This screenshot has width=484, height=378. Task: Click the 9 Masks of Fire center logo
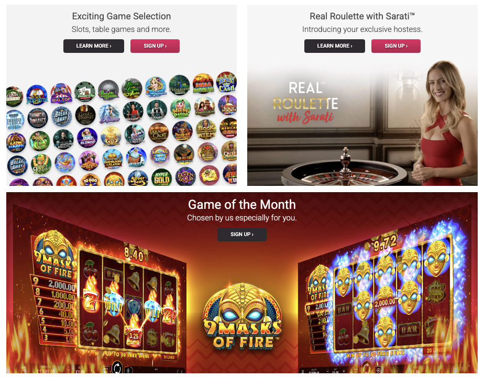coord(242,317)
